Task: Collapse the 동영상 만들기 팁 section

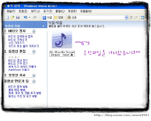Action: (34, 81)
